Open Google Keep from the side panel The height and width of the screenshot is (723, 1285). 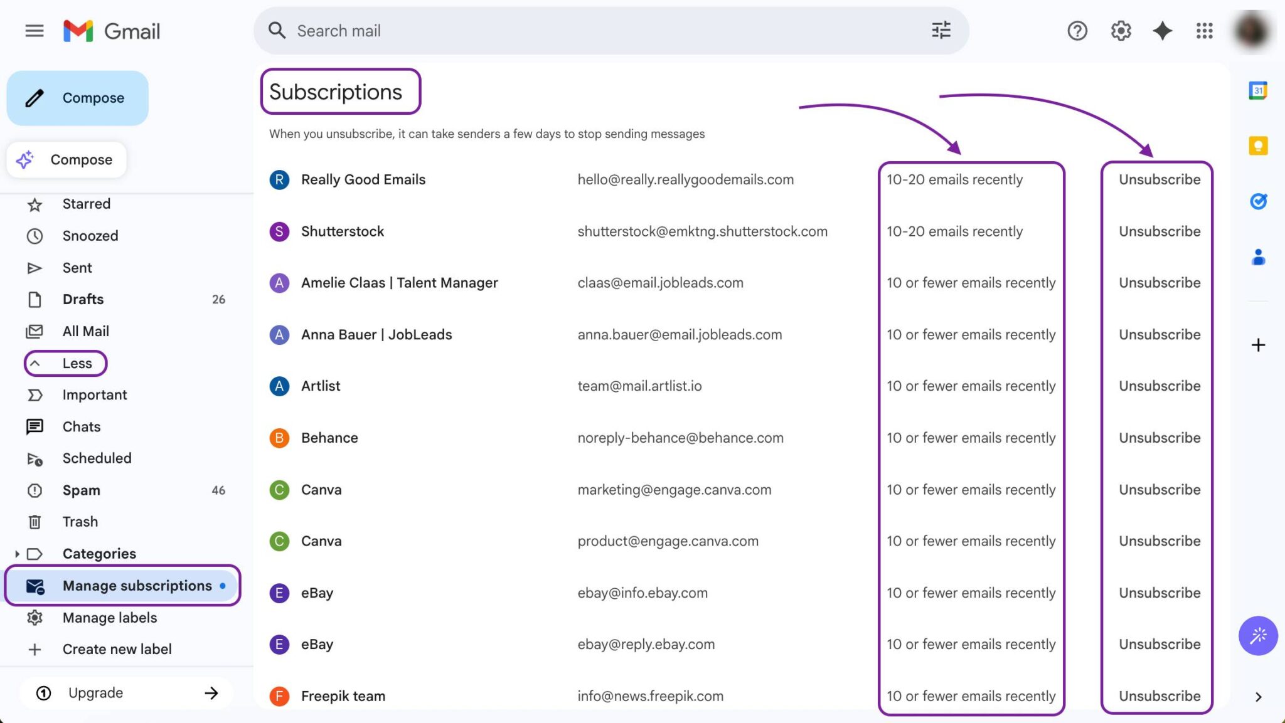(x=1257, y=145)
